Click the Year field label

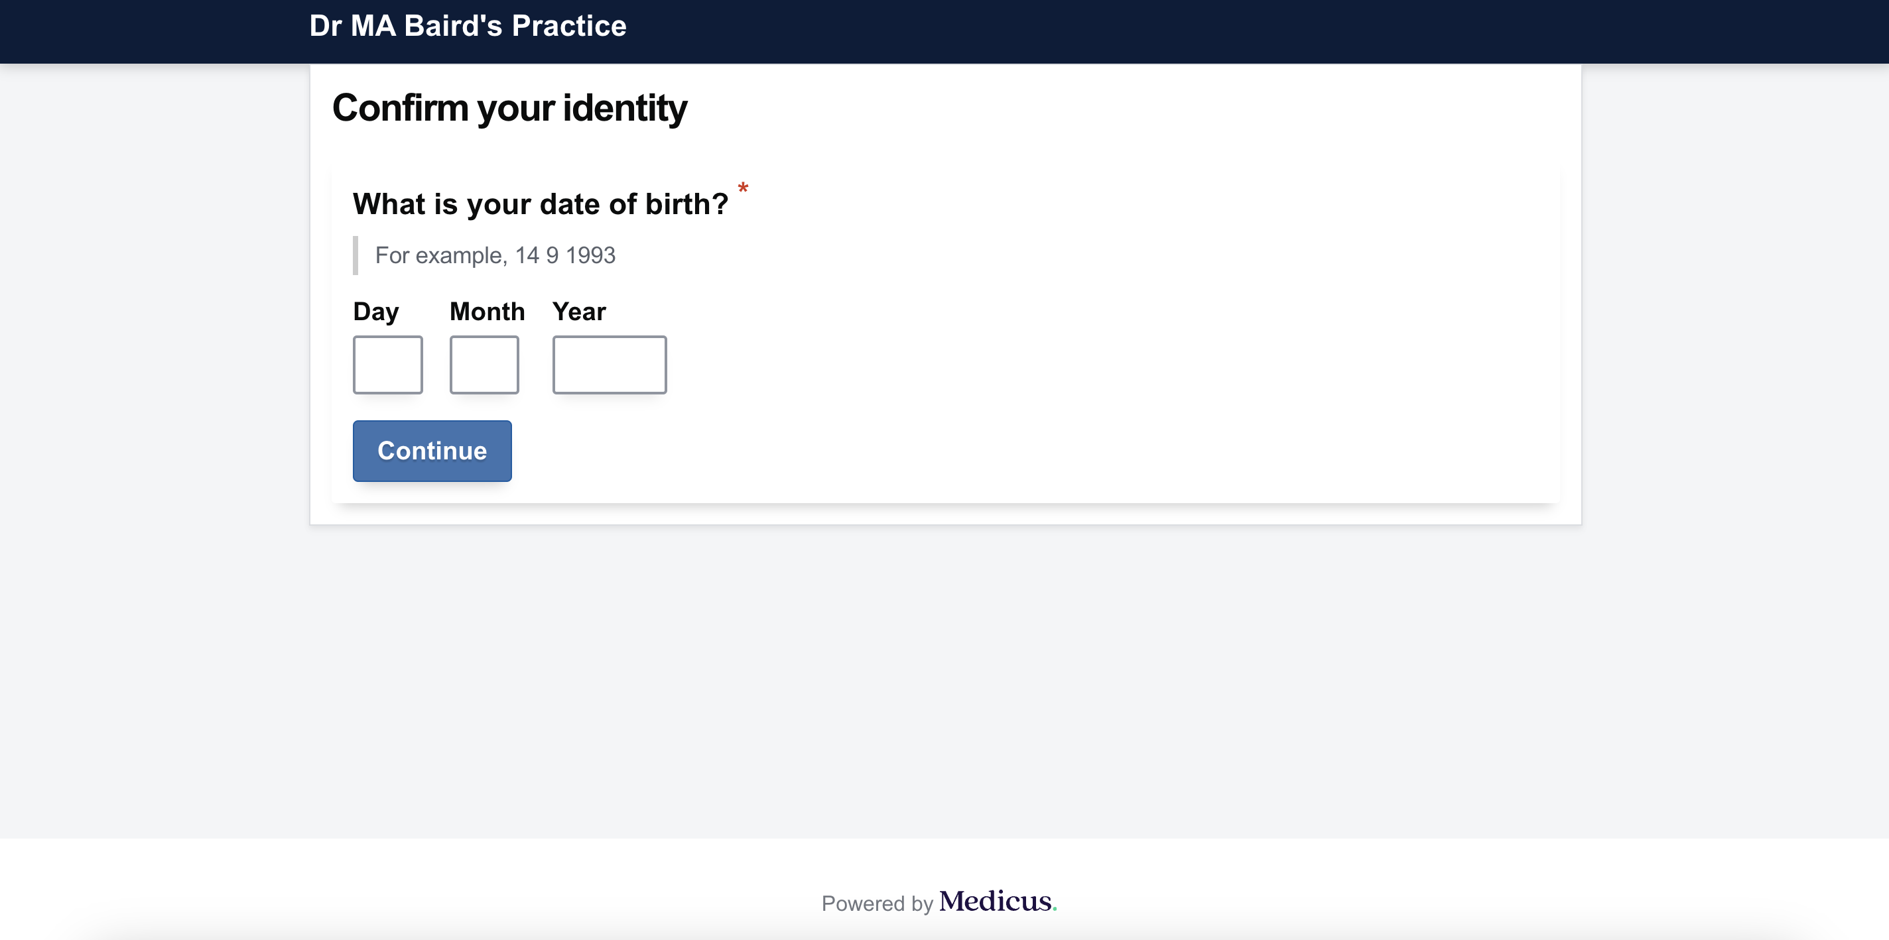[x=578, y=312]
